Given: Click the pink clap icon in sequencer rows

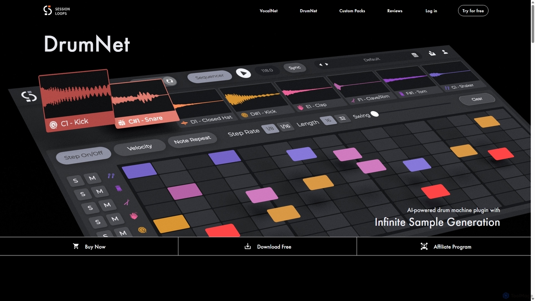Looking at the screenshot, I should pyautogui.click(x=134, y=216).
